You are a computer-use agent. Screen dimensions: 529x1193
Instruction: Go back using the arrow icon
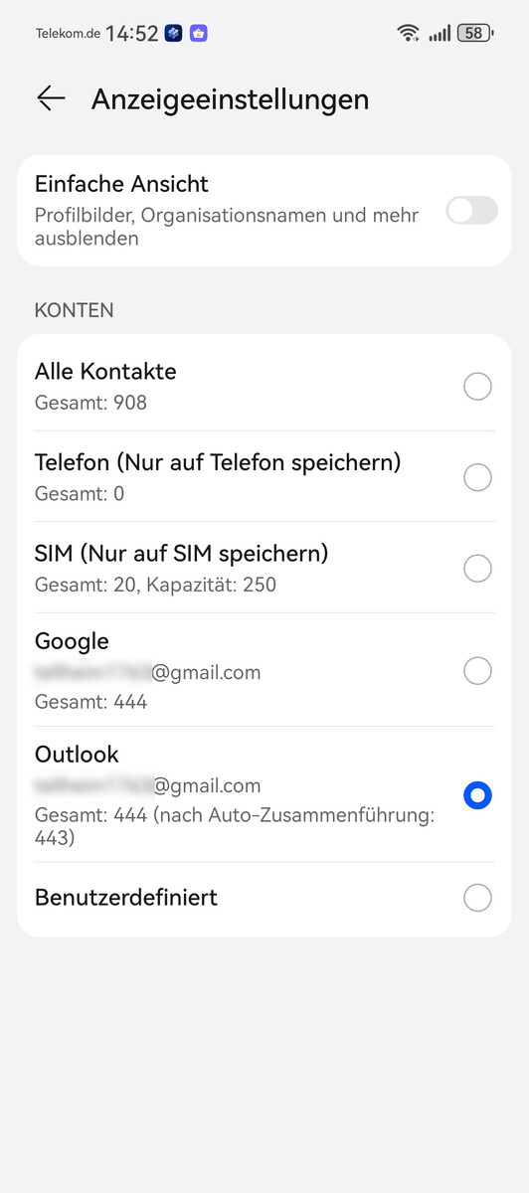point(51,98)
